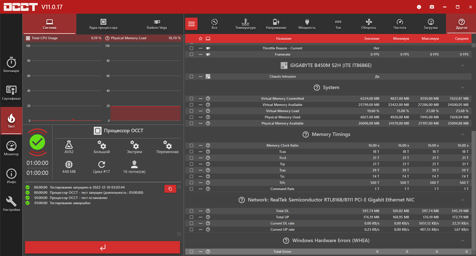This screenshot has height=256, width=476.
Task: Collapse the System section chevron
Action: coord(463,88)
